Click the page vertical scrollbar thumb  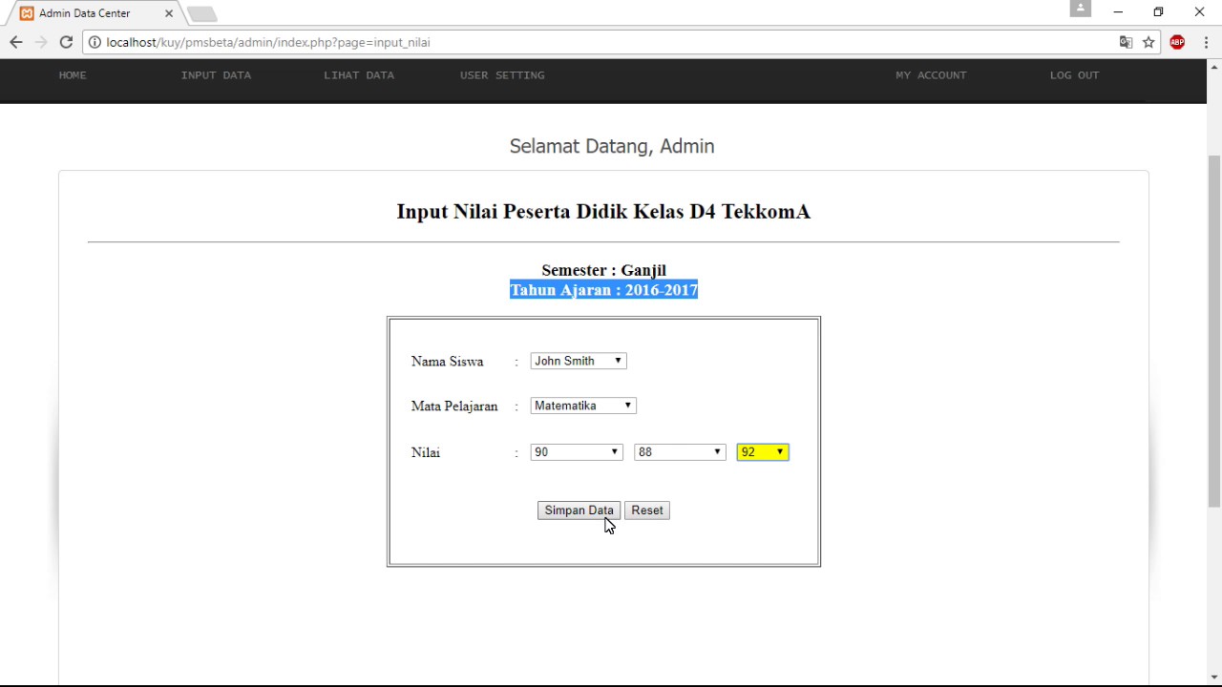pyautogui.click(x=1214, y=331)
